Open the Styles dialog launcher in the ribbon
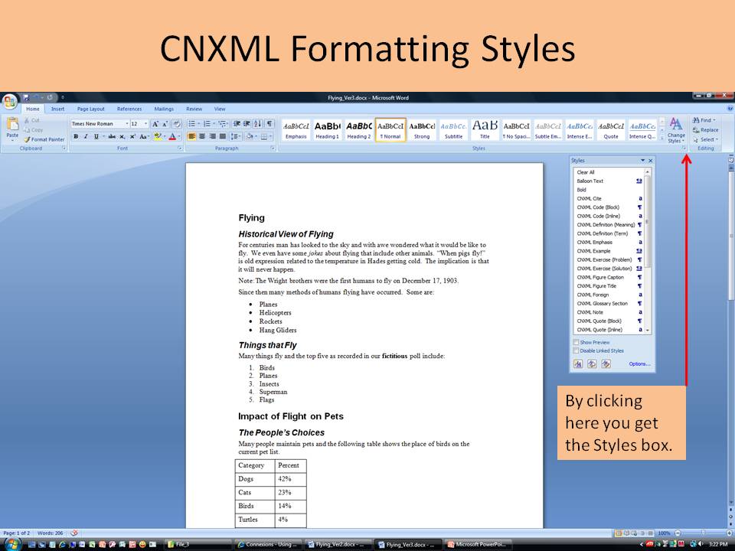This screenshot has width=735, height=551. coord(684,148)
